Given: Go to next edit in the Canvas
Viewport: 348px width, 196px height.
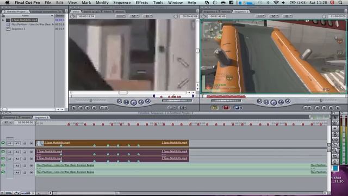Looking at the screenshot, I should [288, 101].
